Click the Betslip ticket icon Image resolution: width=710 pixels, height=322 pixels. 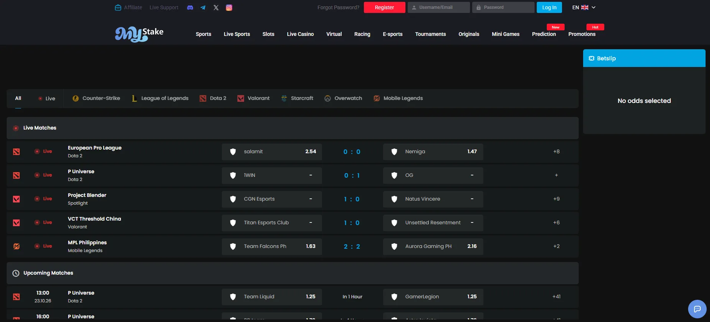592,58
